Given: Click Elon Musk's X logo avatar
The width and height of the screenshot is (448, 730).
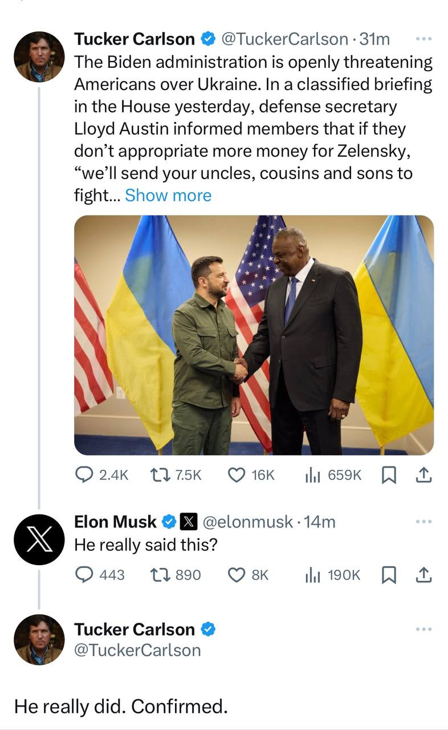Looking at the screenshot, I should point(39,539).
